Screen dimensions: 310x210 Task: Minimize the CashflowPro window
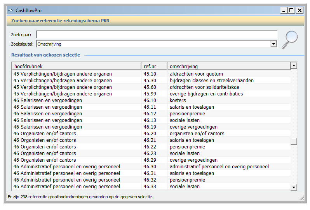[x=284, y=10]
